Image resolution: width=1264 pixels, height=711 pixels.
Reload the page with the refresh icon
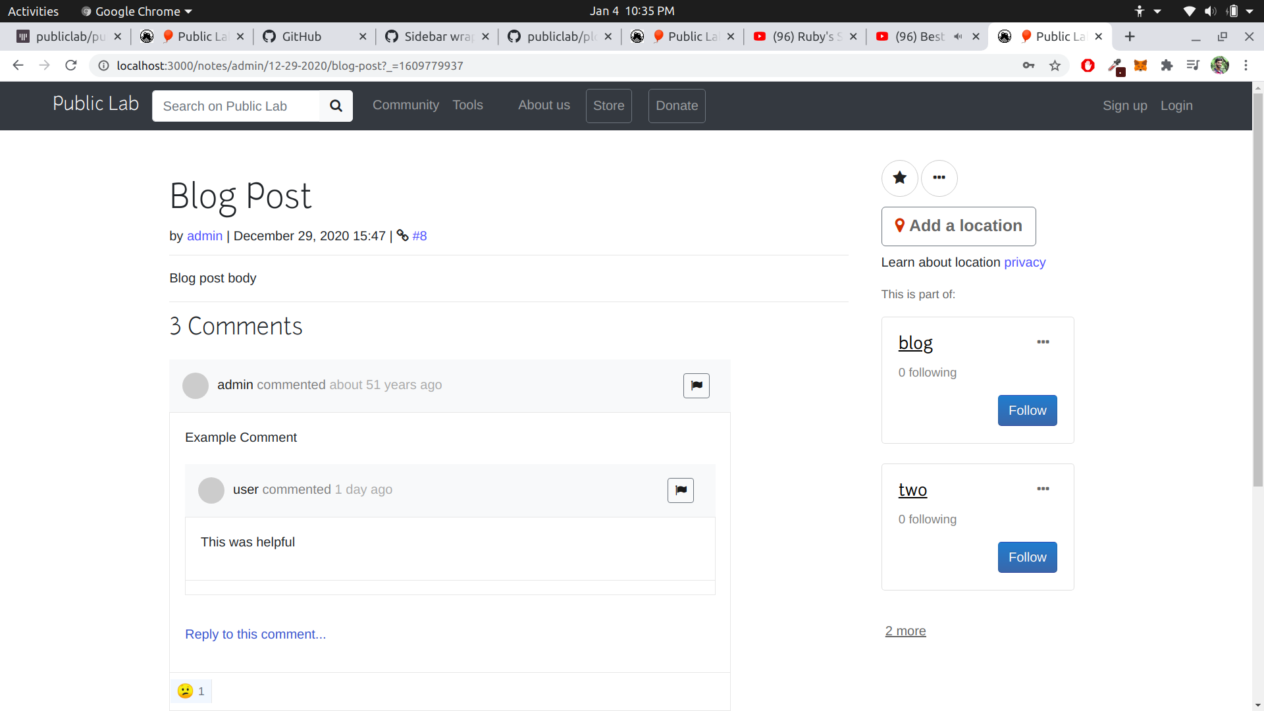[x=70, y=65]
